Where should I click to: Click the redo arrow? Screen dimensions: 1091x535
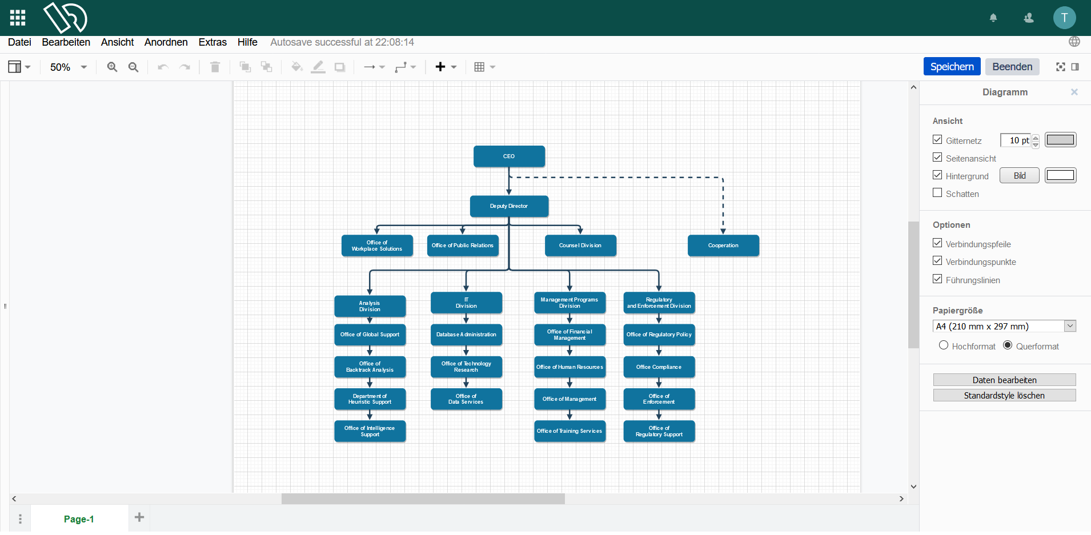184,67
